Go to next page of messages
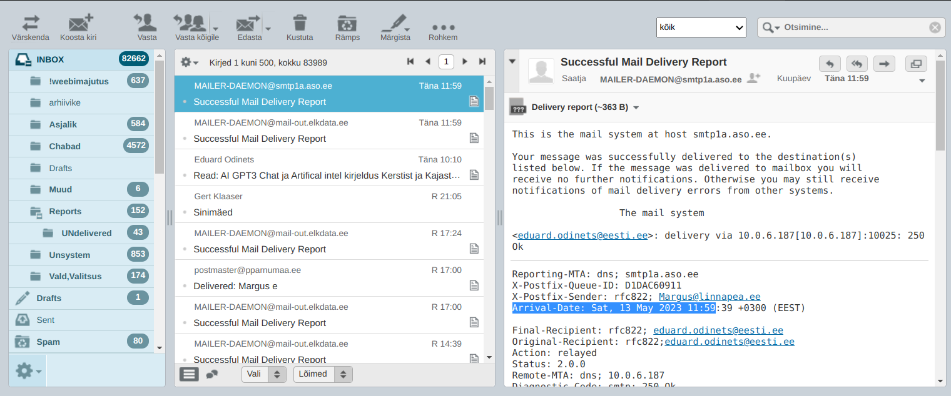This screenshot has width=951, height=396. click(x=465, y=62)
